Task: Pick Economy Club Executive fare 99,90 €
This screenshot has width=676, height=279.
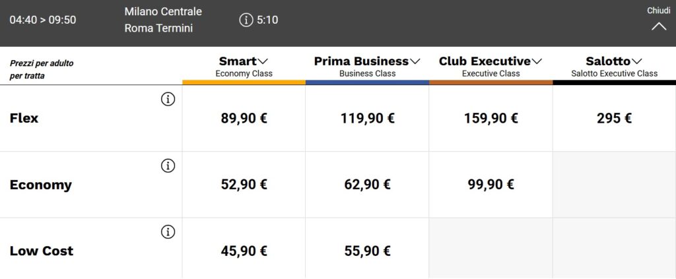Action: [490, 185]
